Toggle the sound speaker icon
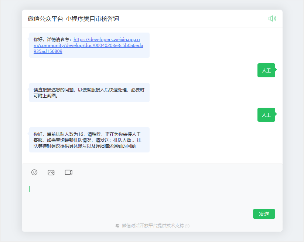The height and width of the screenshot is (242, 304). [x=272, y=19]
